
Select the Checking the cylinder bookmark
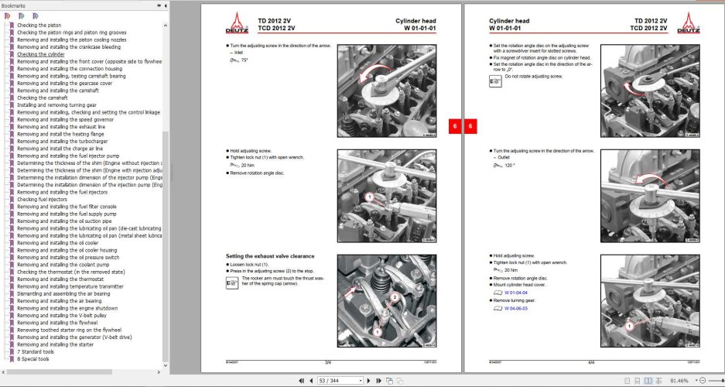coord(41,54)
